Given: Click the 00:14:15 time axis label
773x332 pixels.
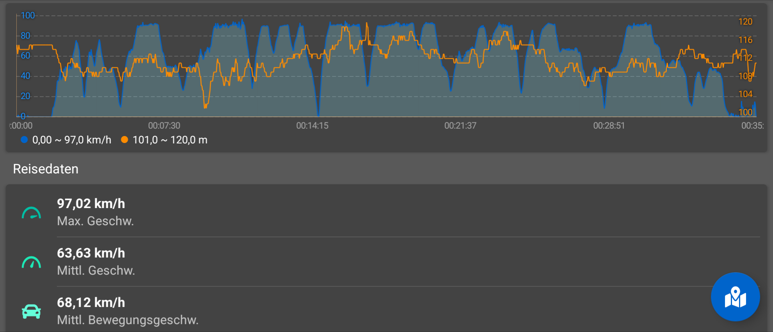Looking at the screenshot, I should 312,125.
